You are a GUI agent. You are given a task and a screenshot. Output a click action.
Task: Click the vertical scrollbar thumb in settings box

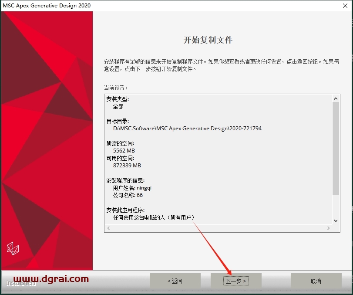click(x=336, y=148)
